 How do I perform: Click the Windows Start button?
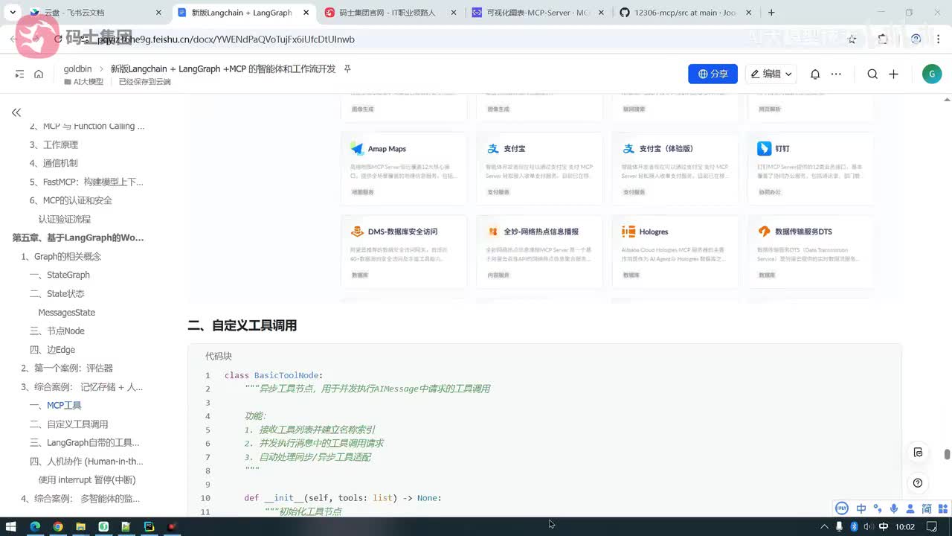pos(10,526)
